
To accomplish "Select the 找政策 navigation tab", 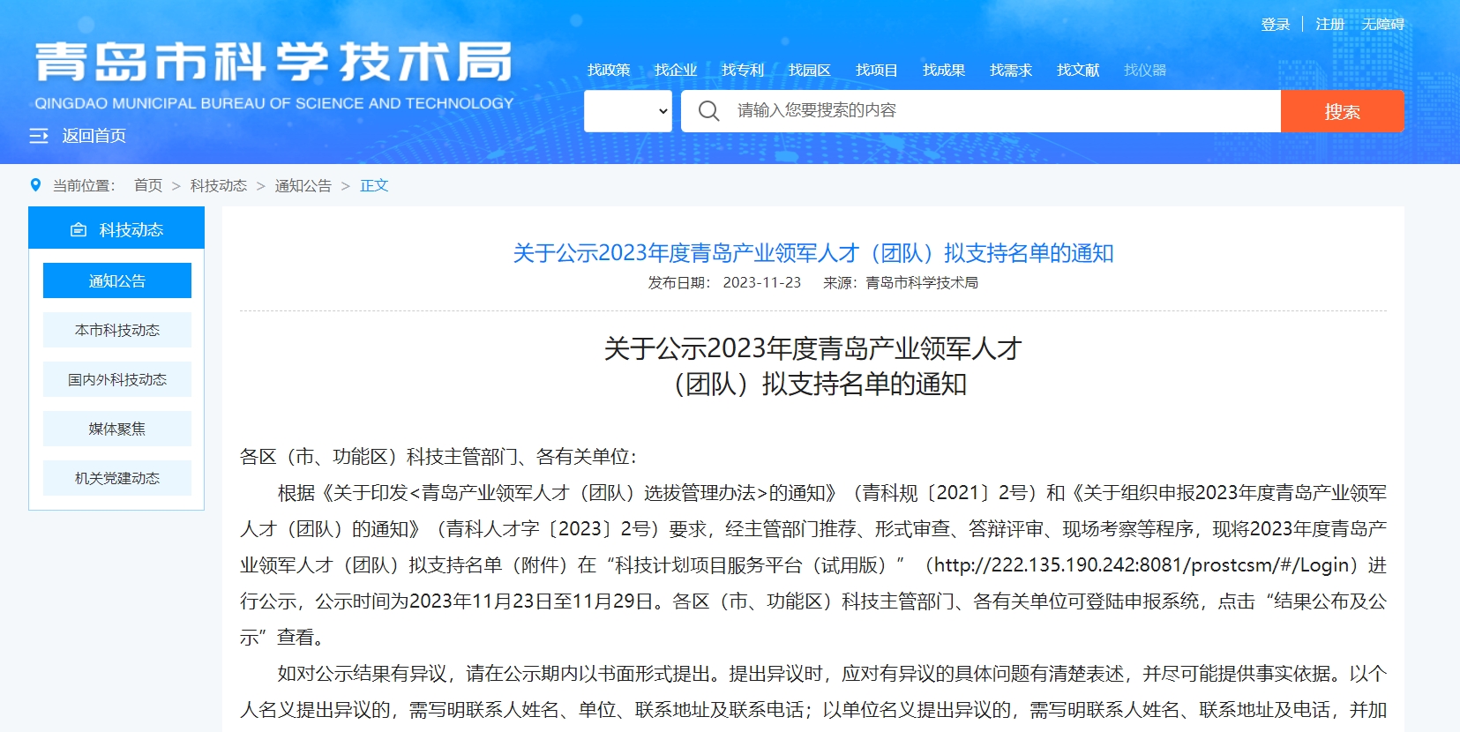I will (609, 70).
